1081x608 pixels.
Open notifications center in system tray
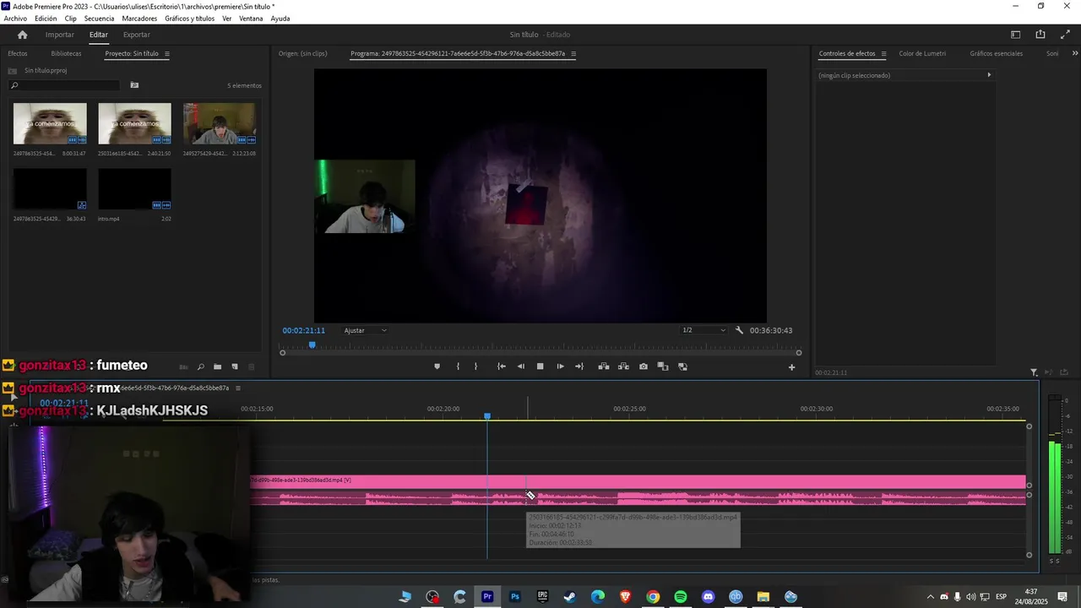(1062, 597)
